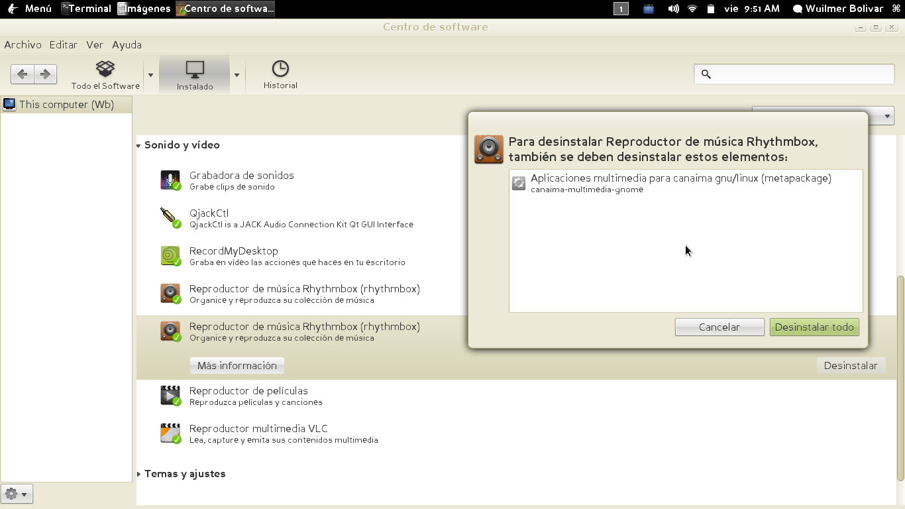Cancel the uninstall dialog
Image resolution: width=905 pixels, height=509 pixels.
pos(719,327)
